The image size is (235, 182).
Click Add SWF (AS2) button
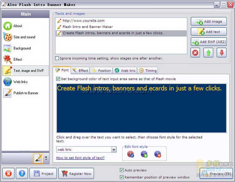click(x=209, y=42)
